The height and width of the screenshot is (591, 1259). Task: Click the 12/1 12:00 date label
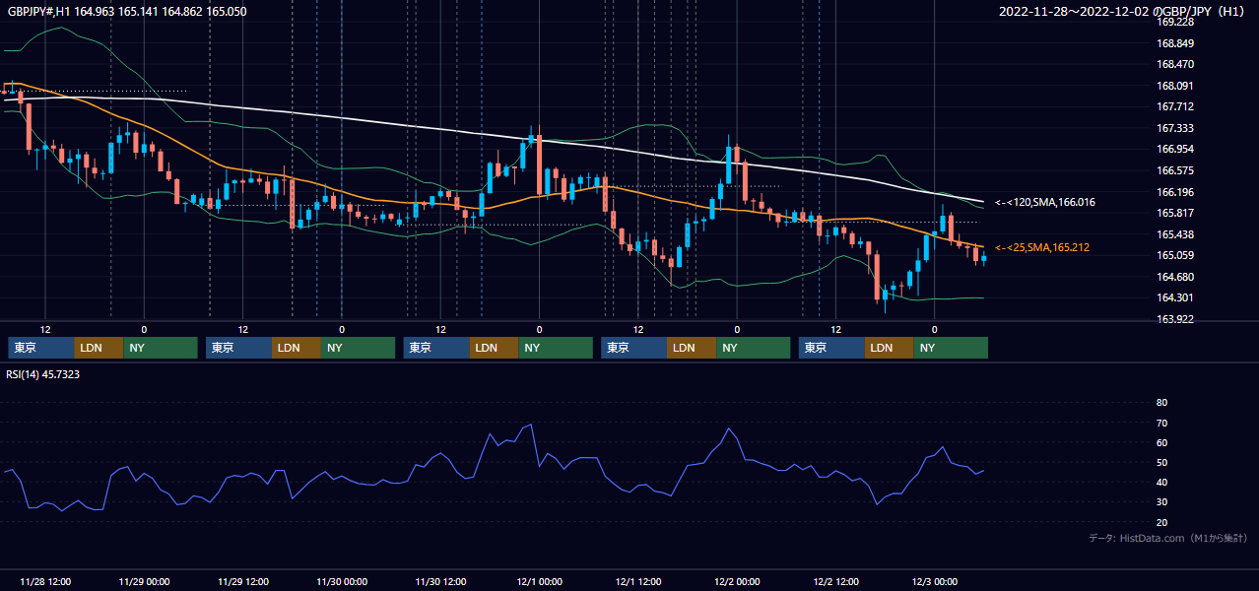[638, 581]
